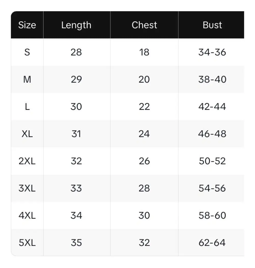This screenshot has height=268, width=255.
Task: Select the bust range 62-64
Action: point(212,243)
